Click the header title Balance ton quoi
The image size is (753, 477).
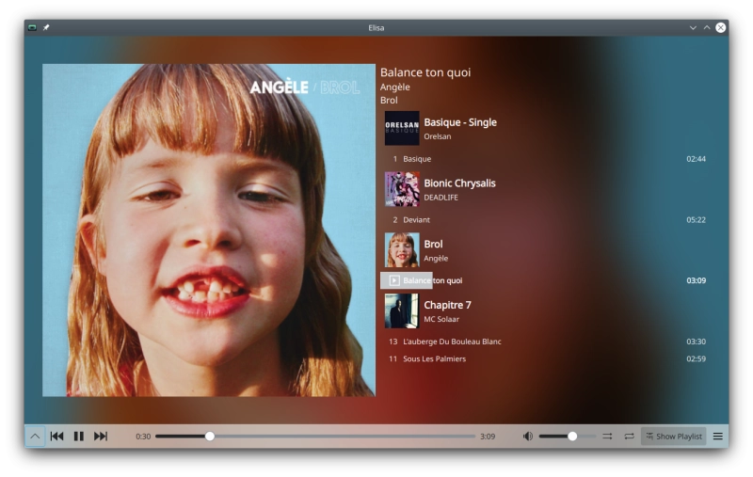click(x=425, y=72)
